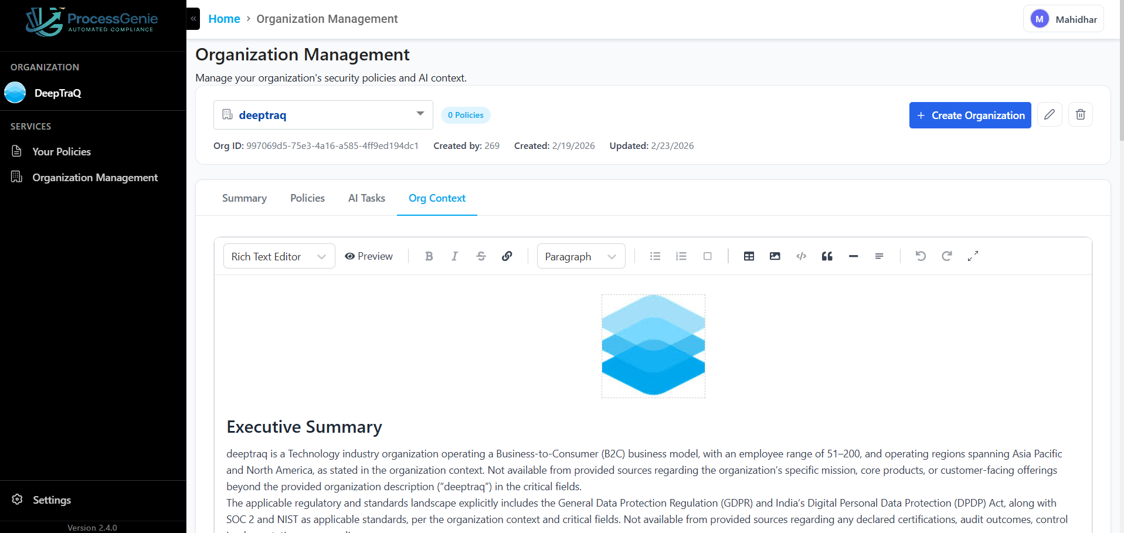
Task: Click the Org ID value text
Action: coord(332,145)
